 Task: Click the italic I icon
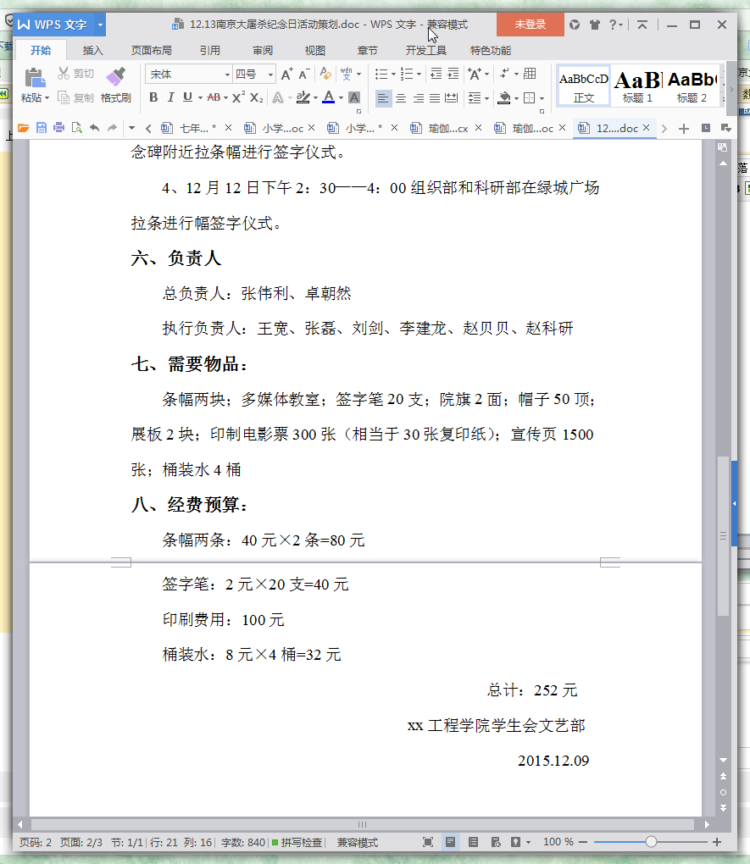[170, 97]
